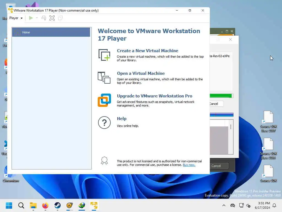Viewport: 282px width, 212px height.
Task: Click the Open a Virtual Machine icon
Action: tap(104, 78)
